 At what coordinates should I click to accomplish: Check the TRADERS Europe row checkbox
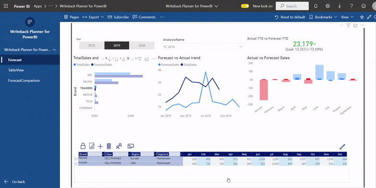(x=76, y=159)
